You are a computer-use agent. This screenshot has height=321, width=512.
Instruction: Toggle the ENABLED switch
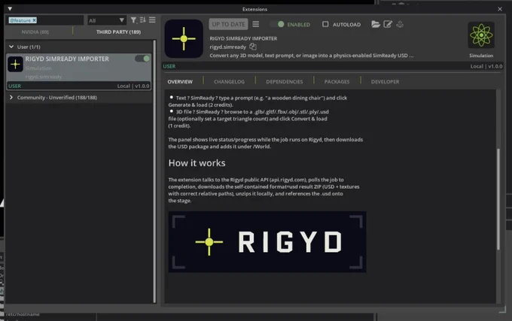(277, 24)
